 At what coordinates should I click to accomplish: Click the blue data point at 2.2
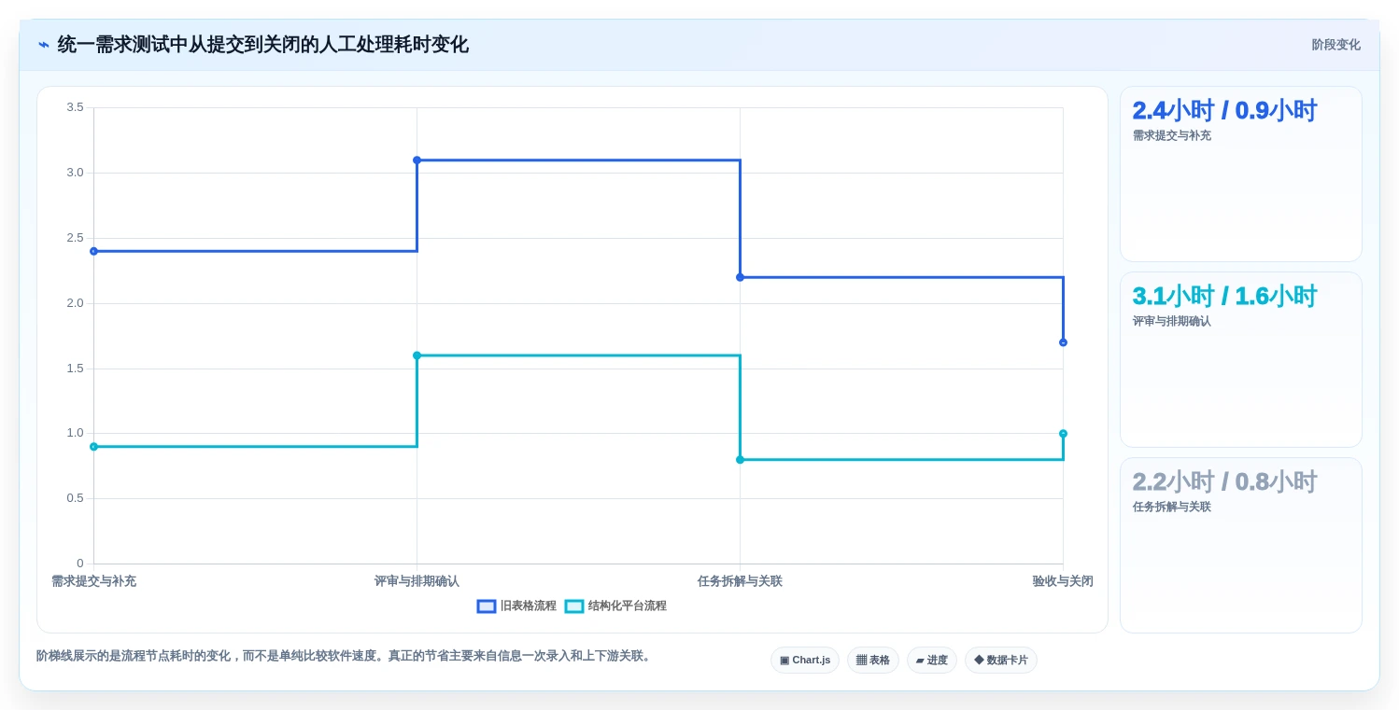click(740, 277)
